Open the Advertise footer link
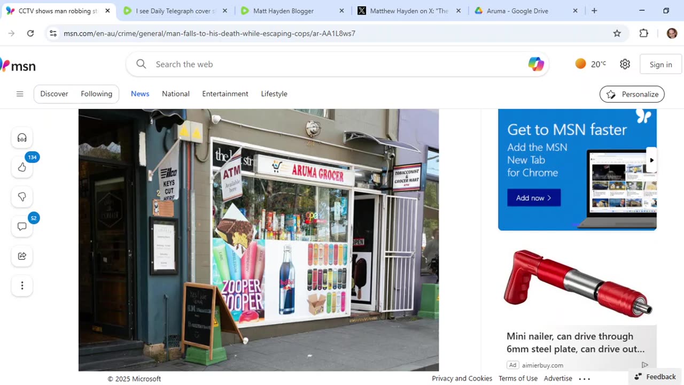 pyautogui.click(x=558, y=379)
